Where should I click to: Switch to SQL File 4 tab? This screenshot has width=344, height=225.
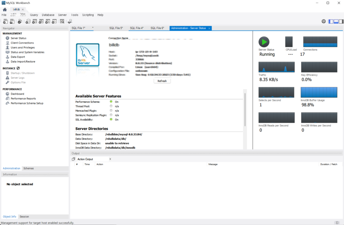click(136, 28)
